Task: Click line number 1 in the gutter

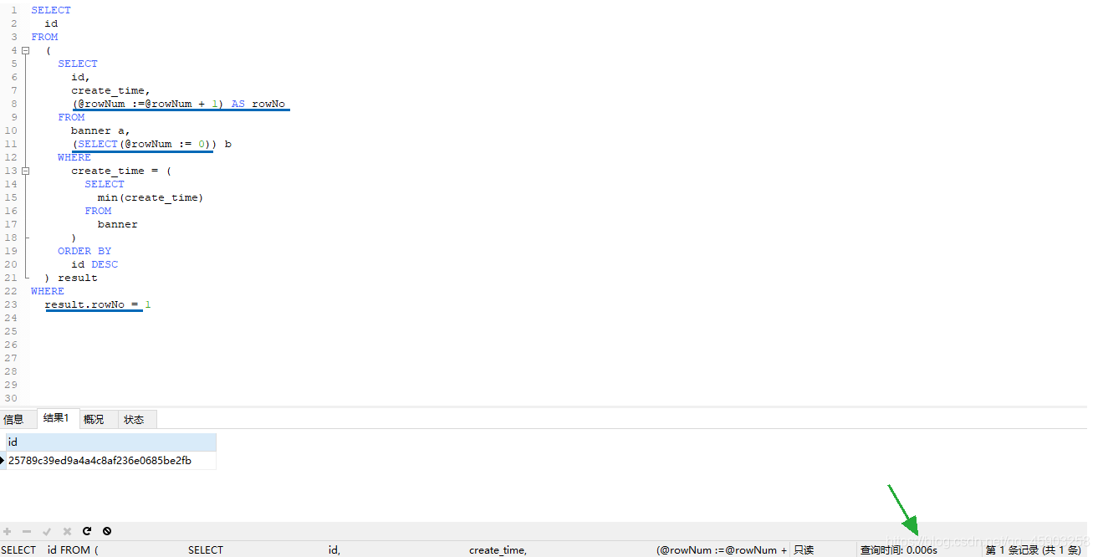Action: click(13, 10)
